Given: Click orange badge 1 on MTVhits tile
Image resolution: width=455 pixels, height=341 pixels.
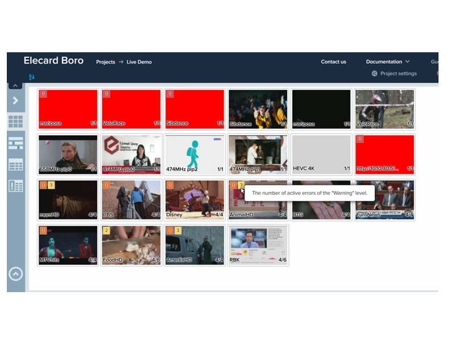Looking at the screenshot, I should pos(43,230).
